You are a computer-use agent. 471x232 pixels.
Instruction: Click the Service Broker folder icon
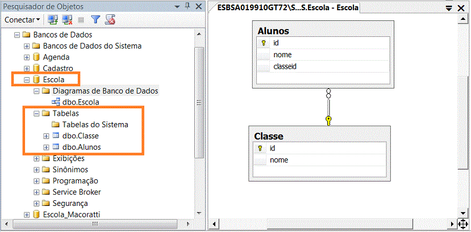coord(45,192)
